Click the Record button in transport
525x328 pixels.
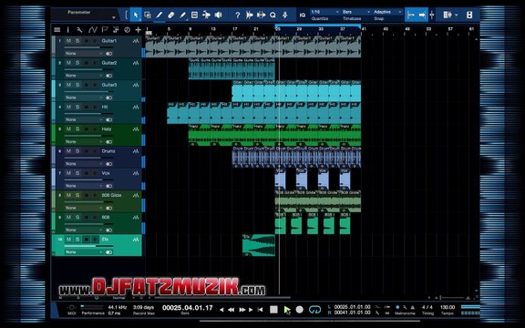[300, 310]
